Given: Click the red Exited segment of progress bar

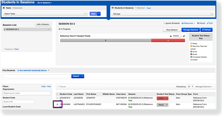Looking at the screenshot, I should (168, 41).
